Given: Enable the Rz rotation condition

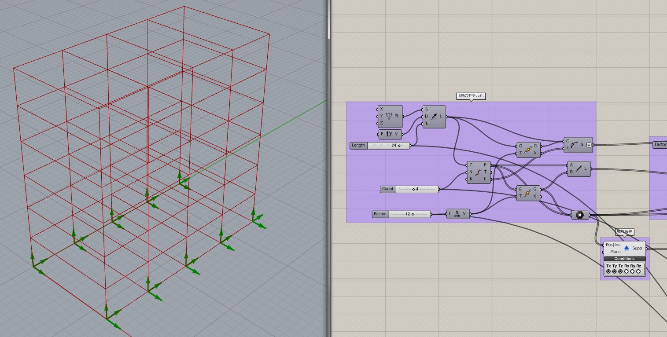Looking at the screenshot, I should [x=638, y=271].
